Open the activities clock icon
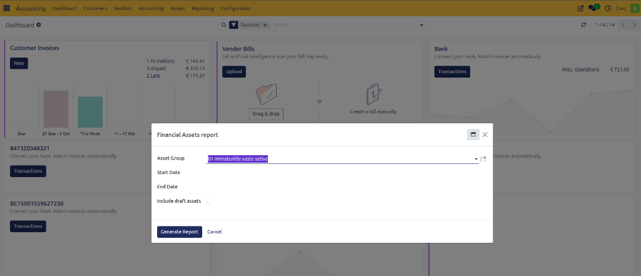 point(608,8)
